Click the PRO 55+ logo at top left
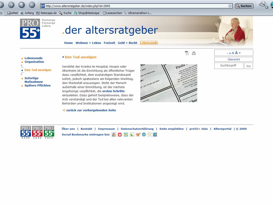Viewport: 273px width, 205px height. point(30,29)
